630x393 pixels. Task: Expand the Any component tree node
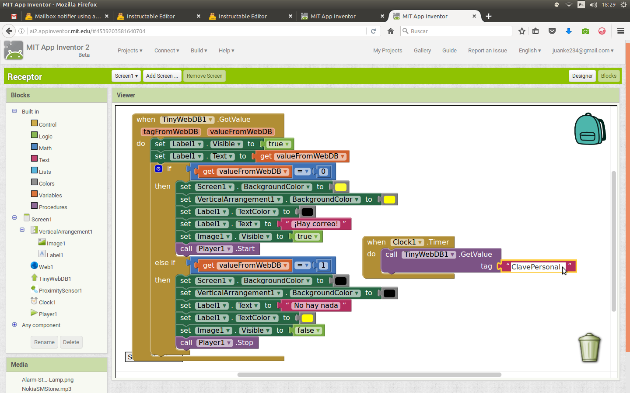(x=14, y=325)
